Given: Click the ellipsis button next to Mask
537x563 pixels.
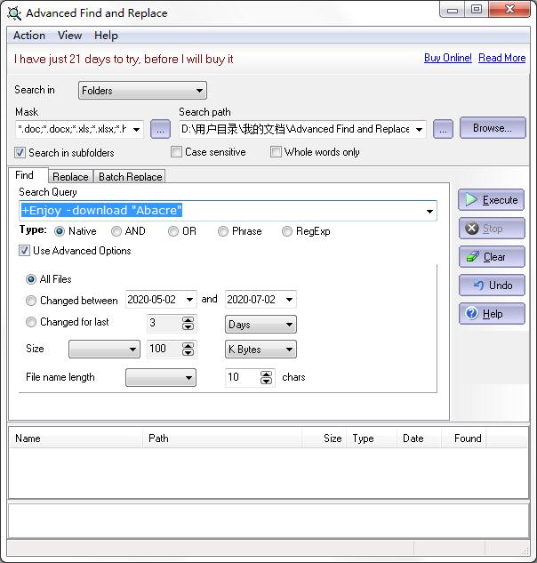Looking at the screenshot, I should coord(160,129).
